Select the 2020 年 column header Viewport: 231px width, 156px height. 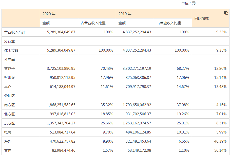pos(49,14)
